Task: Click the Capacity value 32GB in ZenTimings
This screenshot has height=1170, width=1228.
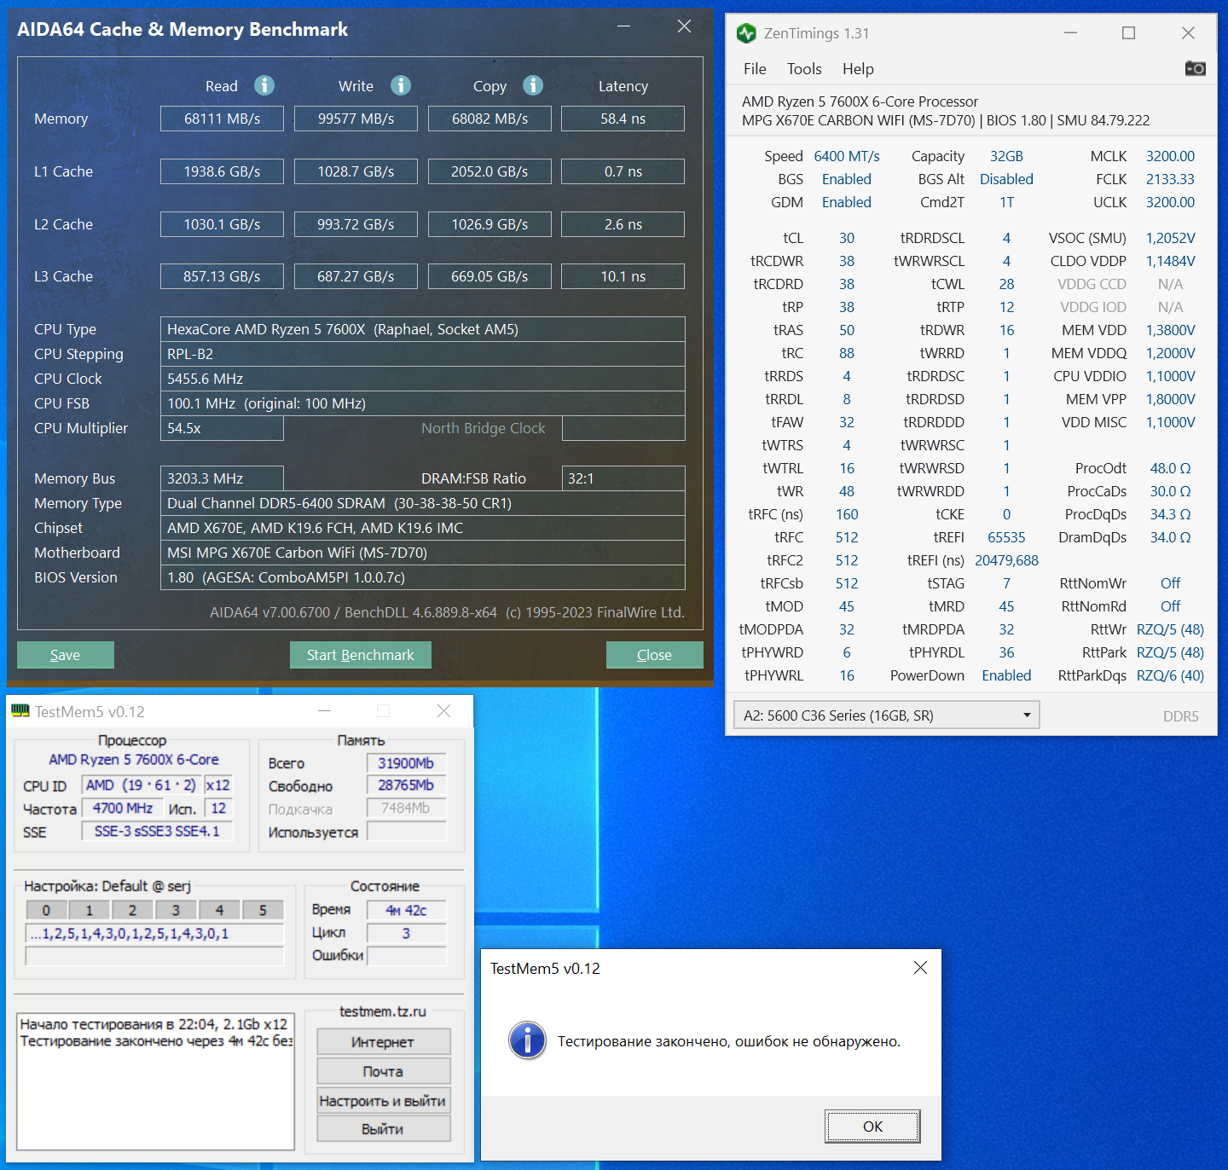Action: 1006,156
